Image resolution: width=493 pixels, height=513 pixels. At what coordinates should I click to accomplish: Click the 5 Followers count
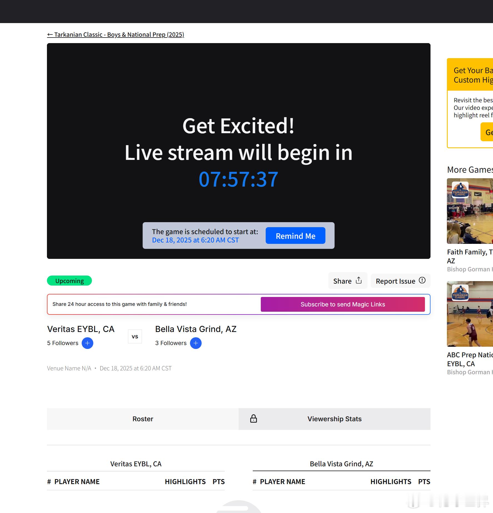63,343
